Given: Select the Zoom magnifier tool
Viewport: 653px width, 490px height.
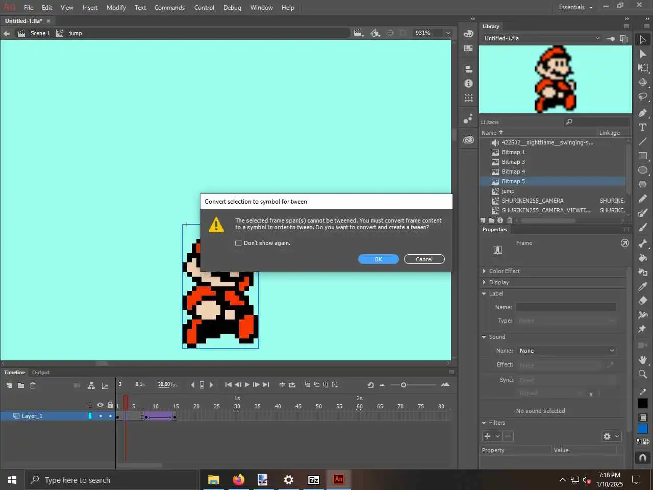Looking at the screenshot, I should 643,374.
